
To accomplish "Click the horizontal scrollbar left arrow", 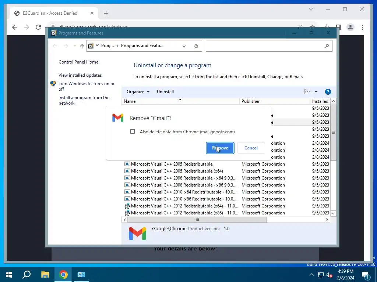I will click(x=124, y=220).
